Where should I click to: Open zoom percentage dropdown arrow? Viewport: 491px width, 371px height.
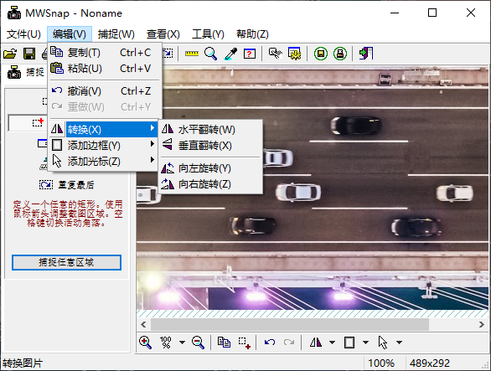(x=182, y=343)
